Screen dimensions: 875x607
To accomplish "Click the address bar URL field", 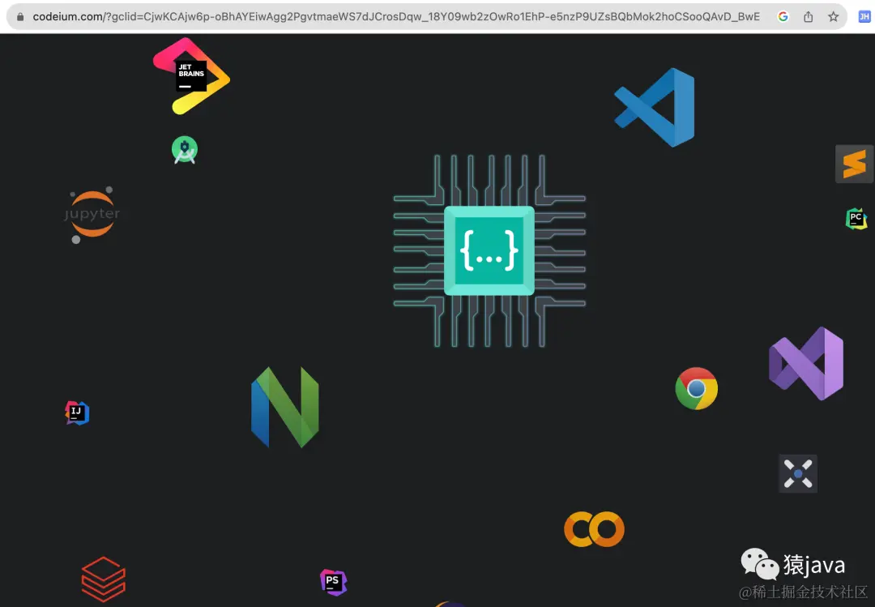I will click(x=395, y=16).
